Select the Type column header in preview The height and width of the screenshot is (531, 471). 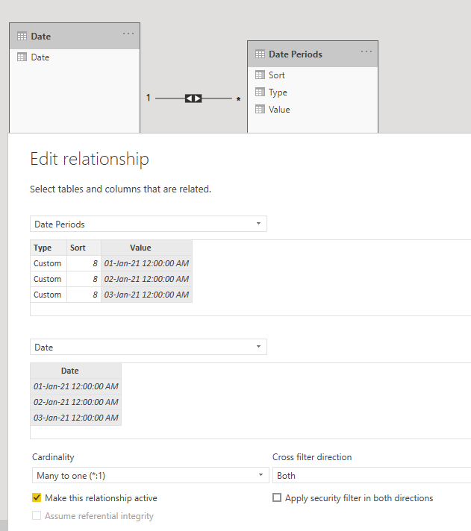coord(49,248)
